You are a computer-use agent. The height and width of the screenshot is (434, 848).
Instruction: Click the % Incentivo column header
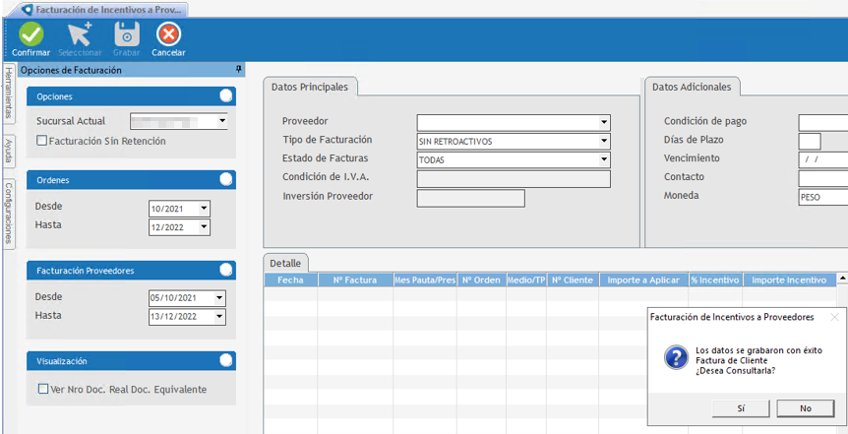(715, 279)
